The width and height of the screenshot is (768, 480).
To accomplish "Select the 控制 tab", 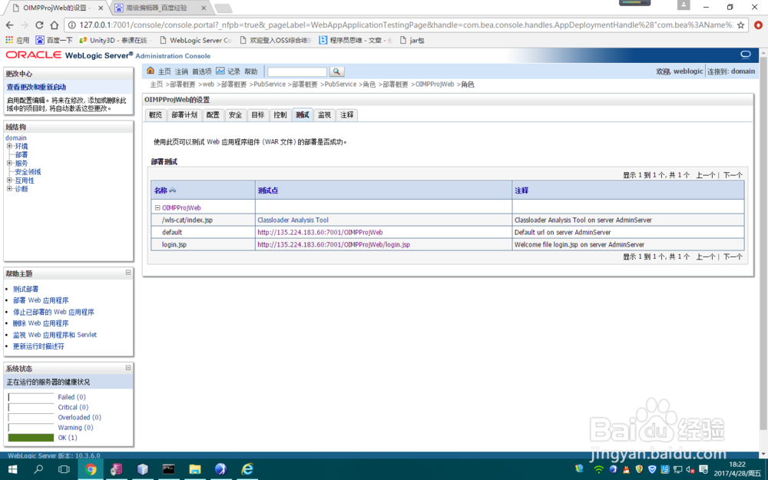I will click(x=280, y=115).
